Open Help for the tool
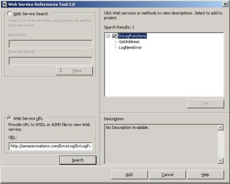Viewport: 230px width, 184px height. tap(205, 175)
